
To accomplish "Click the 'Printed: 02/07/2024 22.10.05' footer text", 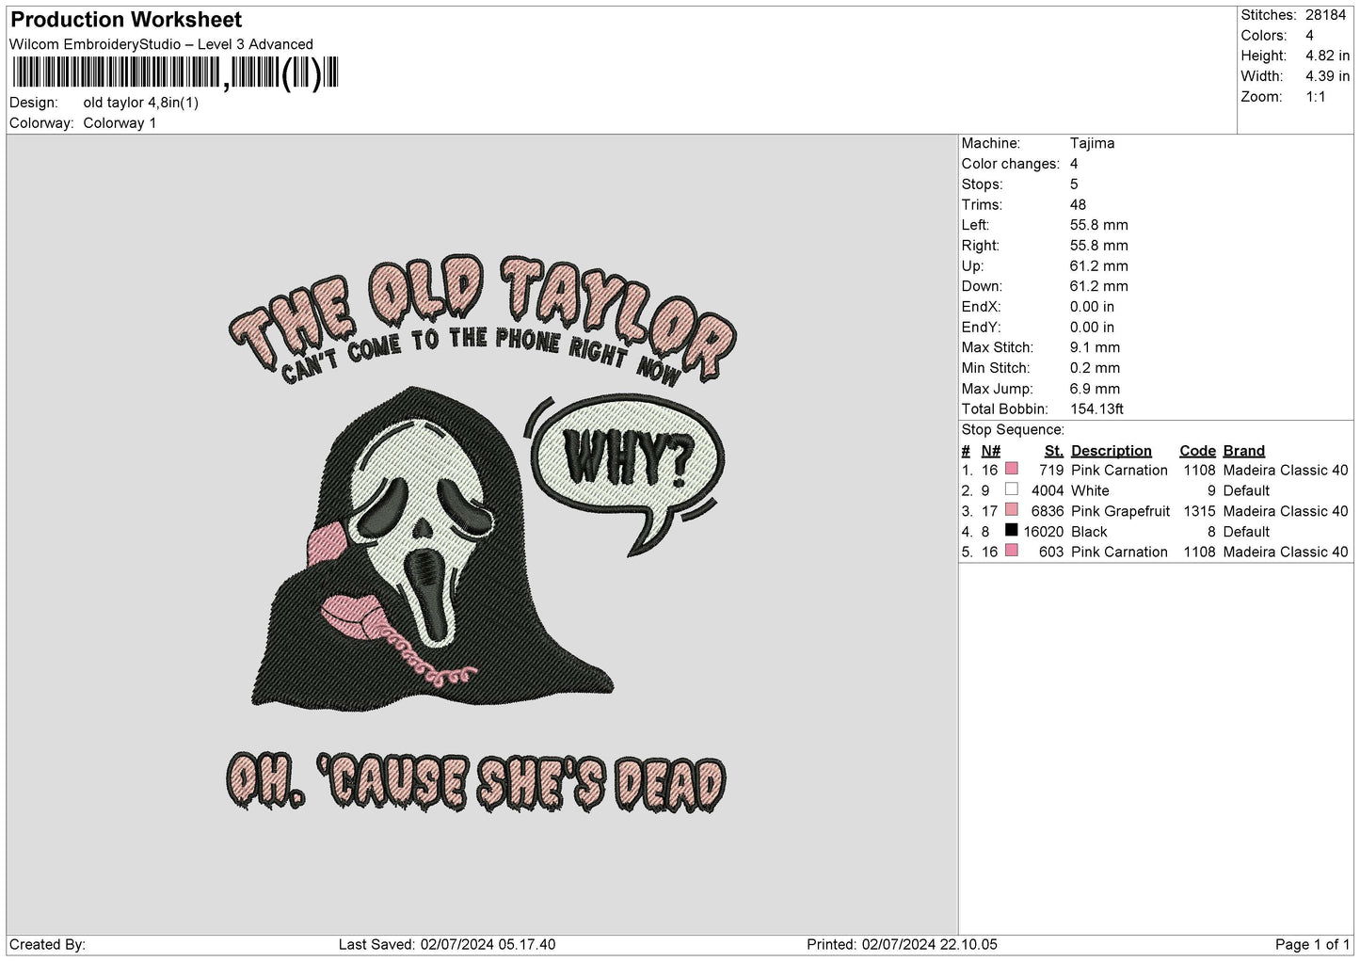I will point(902,944).
